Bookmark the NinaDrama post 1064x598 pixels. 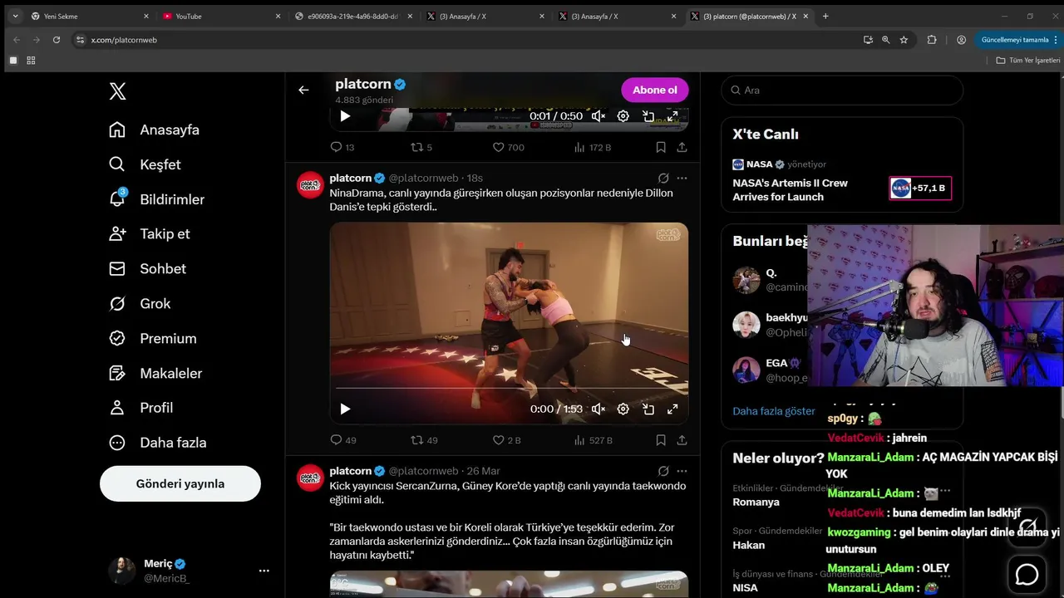661,440
